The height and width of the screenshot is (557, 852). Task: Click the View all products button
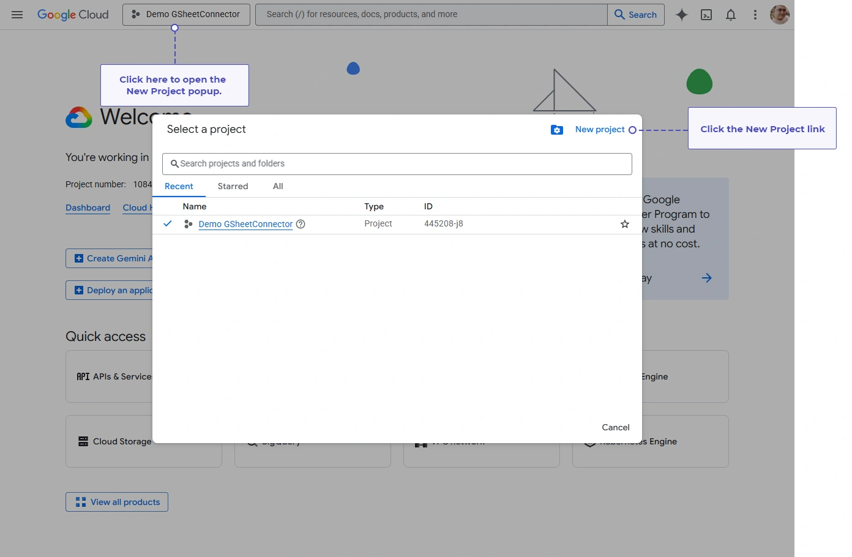(x=117, y=502)
